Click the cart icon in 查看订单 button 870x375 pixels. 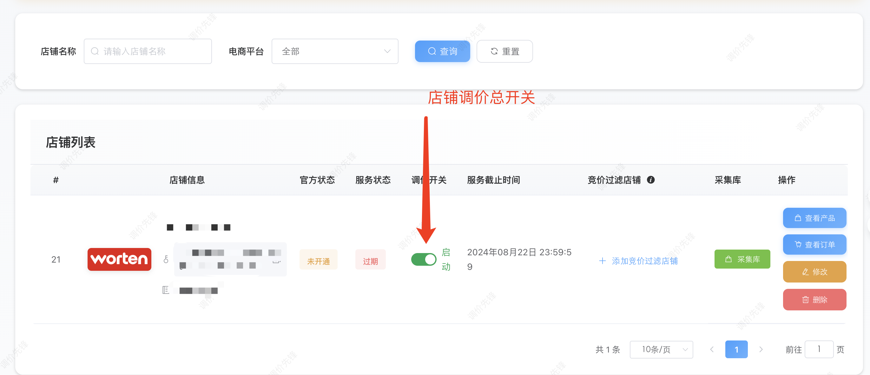point(798,244)
